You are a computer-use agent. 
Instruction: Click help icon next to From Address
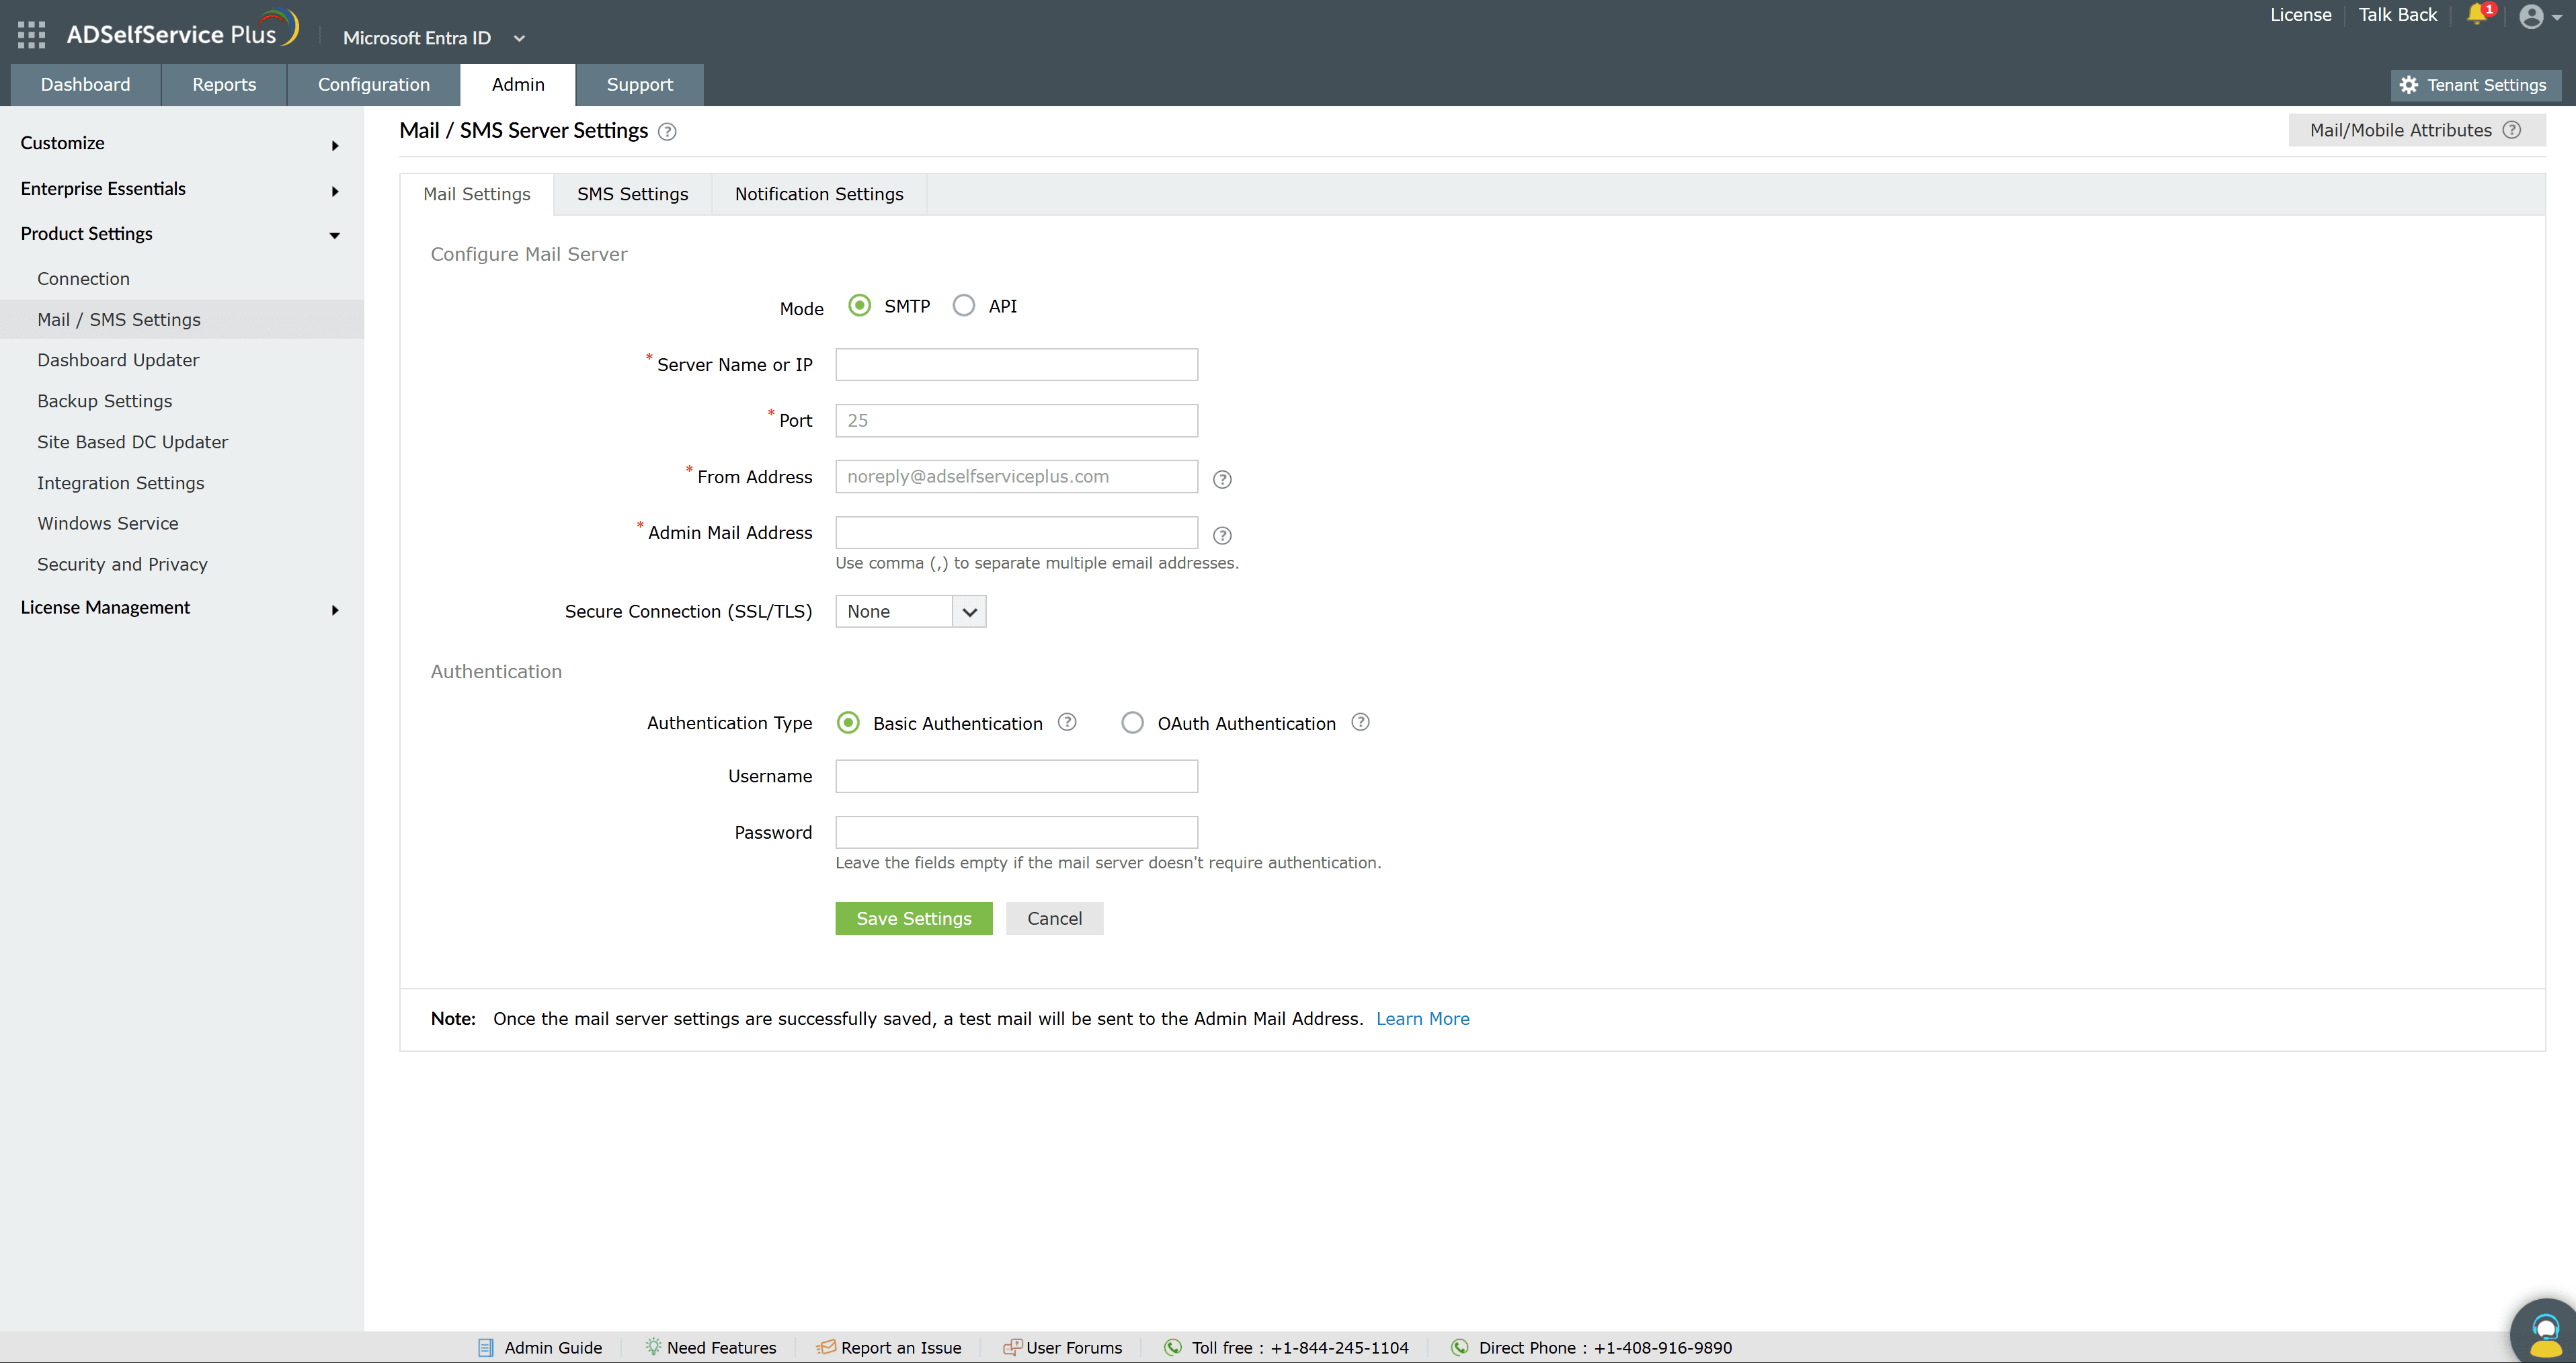tap(1222, 479)
